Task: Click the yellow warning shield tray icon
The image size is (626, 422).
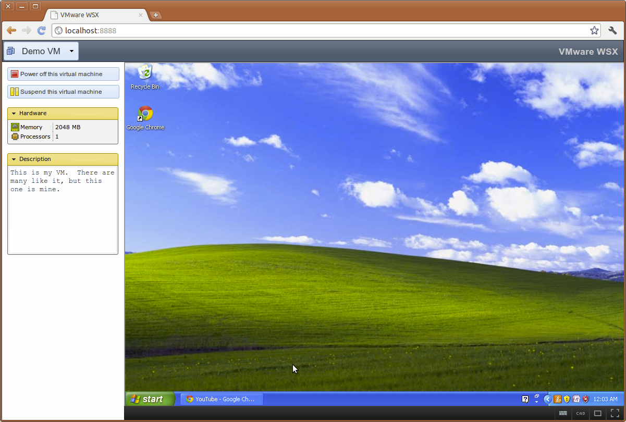Action: click(567, 399)
